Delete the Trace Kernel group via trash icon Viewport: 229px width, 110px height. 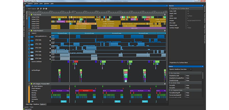click(x=165, y=15)
